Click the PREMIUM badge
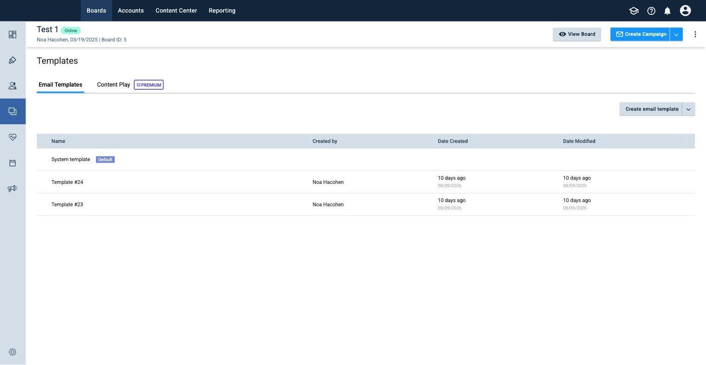 point(149,85)
